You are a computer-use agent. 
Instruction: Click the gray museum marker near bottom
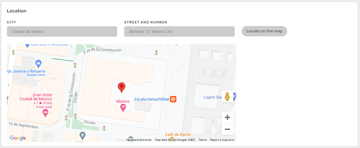click(83, 135)
